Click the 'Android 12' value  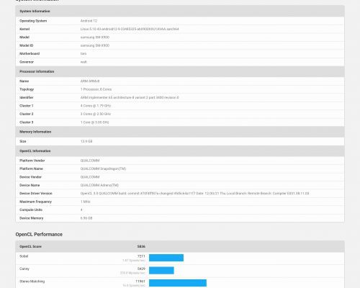pyautogui.click(x=89, y=21)
